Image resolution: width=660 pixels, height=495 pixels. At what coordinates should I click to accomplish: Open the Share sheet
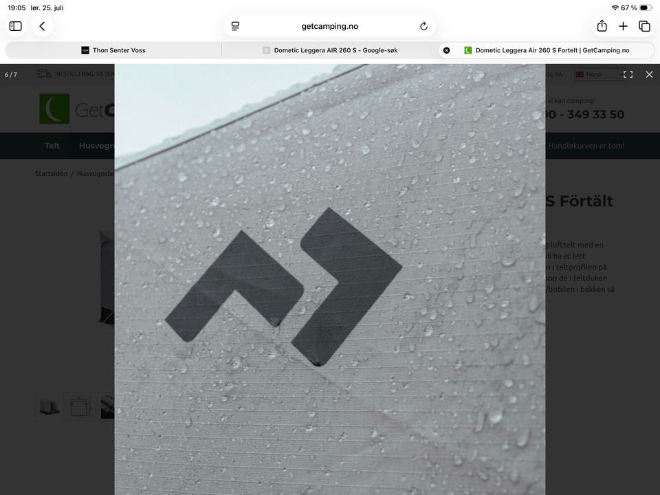[x=602, y=25]
